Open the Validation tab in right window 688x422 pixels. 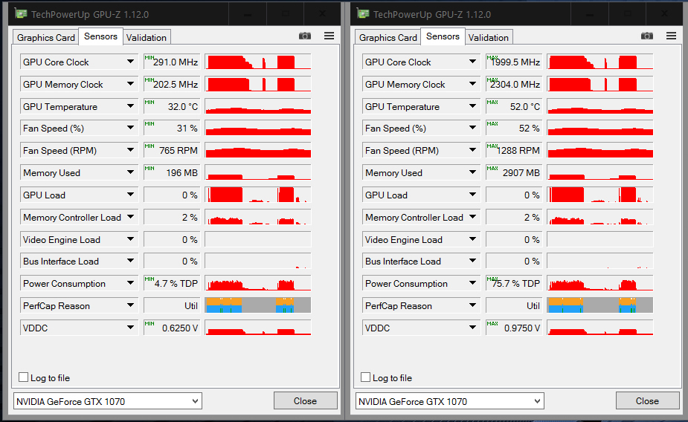(x=489, y=38)
